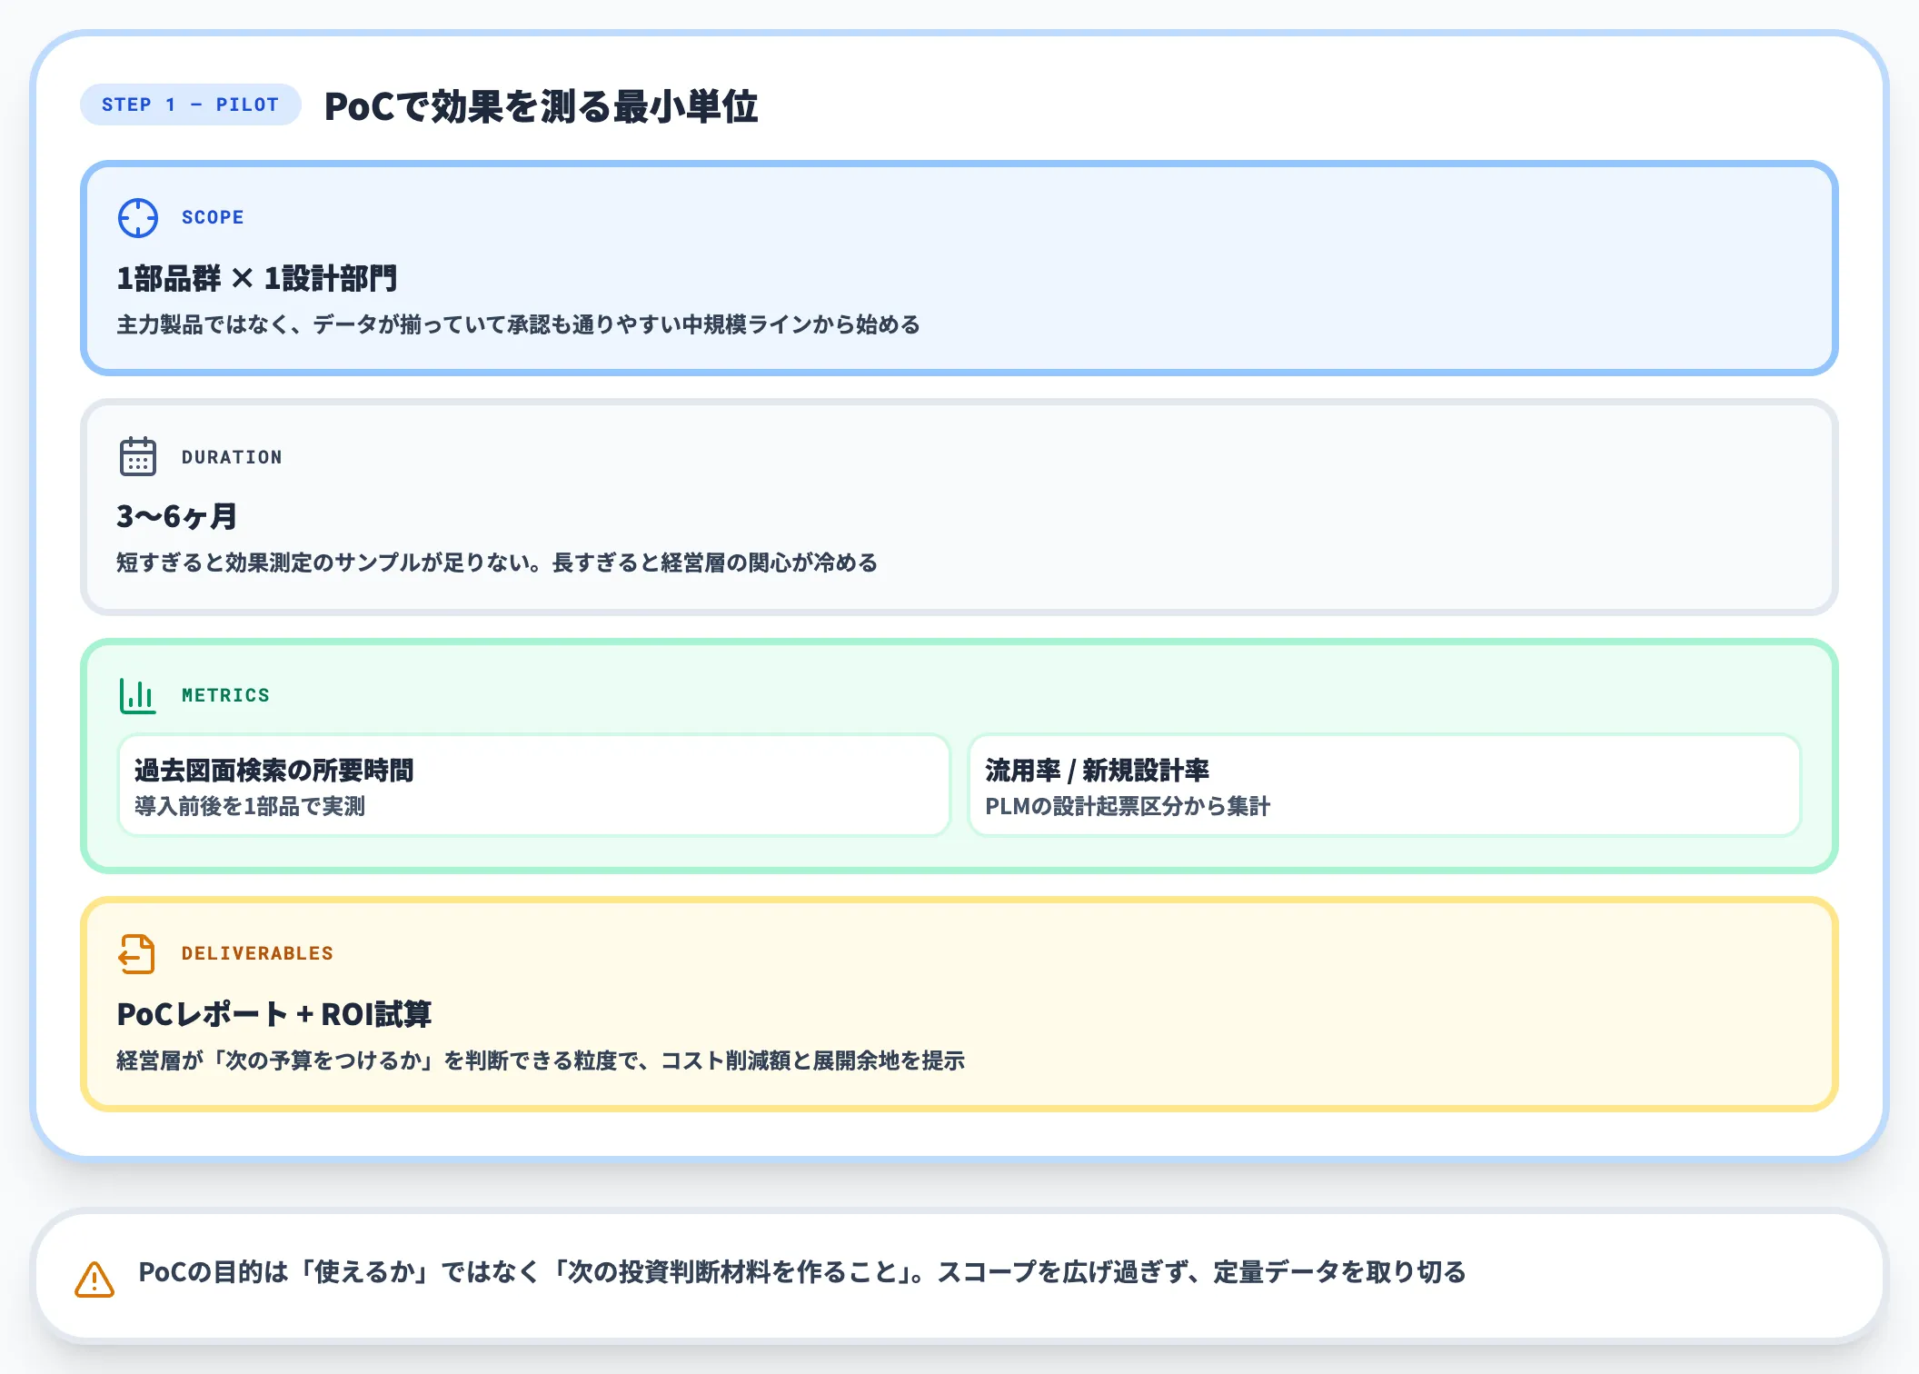Click the sentence starting 短すぎると効果測定
The image size is (1919, 1374).
click(497, 563)
